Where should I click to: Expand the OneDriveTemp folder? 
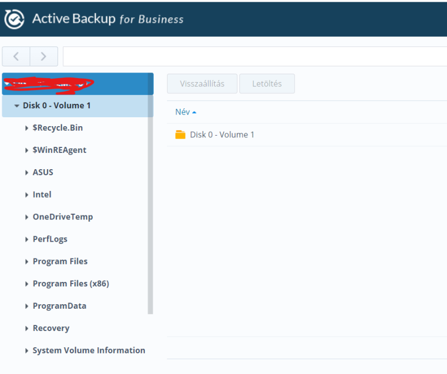26,217
